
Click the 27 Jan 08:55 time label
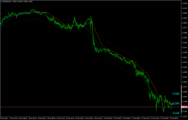136,118
